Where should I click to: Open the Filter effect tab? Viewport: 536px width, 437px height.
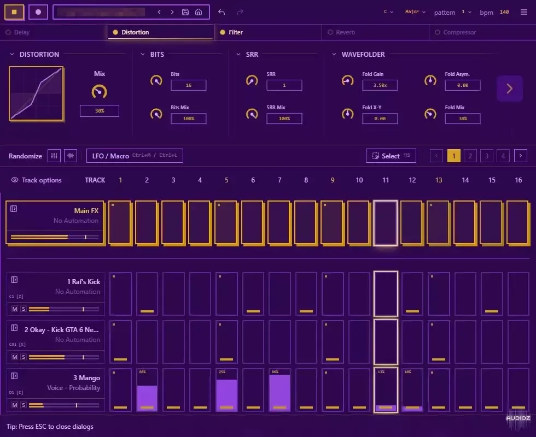click(x=268, y=32)
